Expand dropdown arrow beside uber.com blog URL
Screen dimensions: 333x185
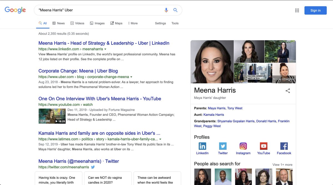coord(131,77)
